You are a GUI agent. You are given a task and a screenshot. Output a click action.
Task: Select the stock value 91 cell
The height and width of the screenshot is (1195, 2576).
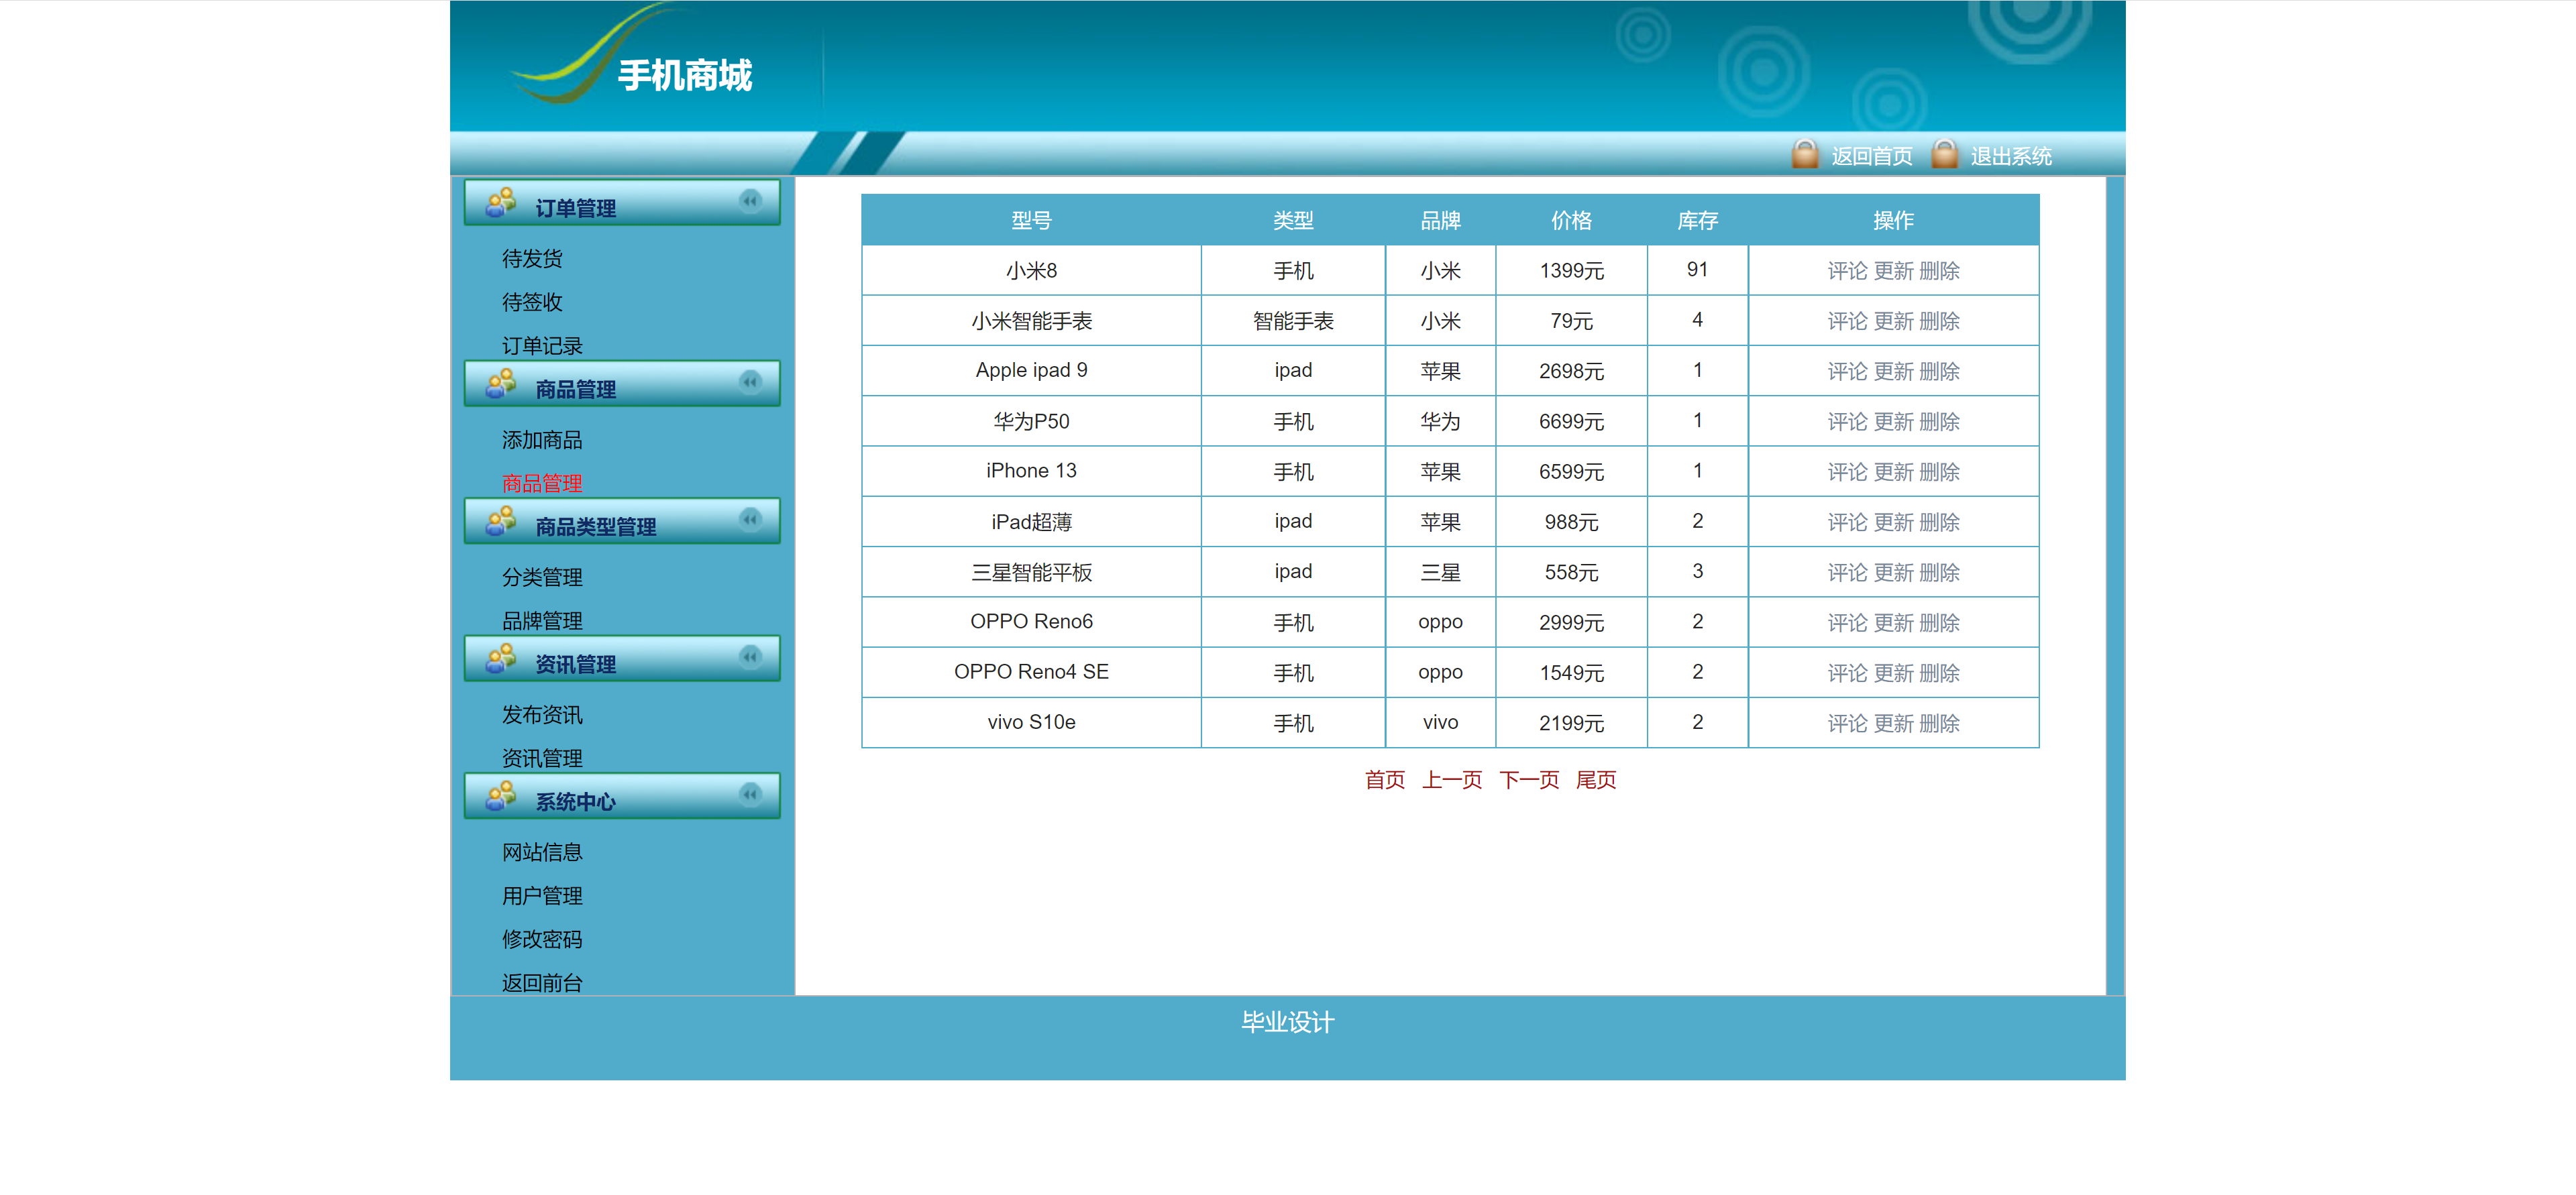(x=1697, y=270)
